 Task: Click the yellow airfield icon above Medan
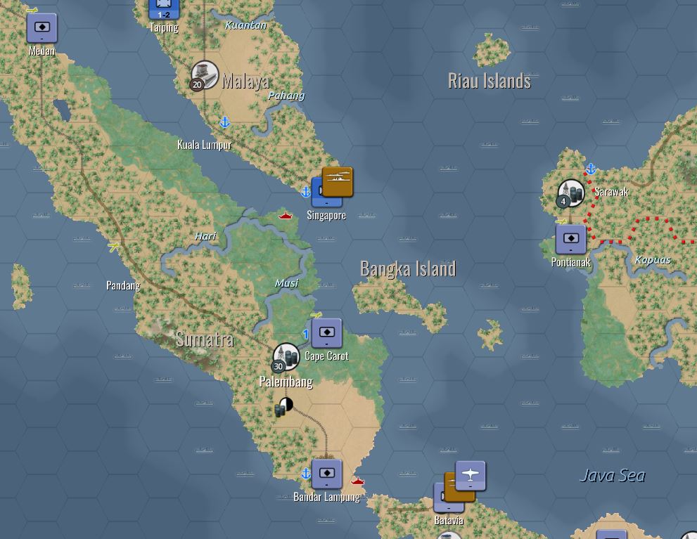click(32, 10)
